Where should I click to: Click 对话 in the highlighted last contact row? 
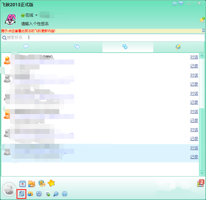tap(194, 148)
